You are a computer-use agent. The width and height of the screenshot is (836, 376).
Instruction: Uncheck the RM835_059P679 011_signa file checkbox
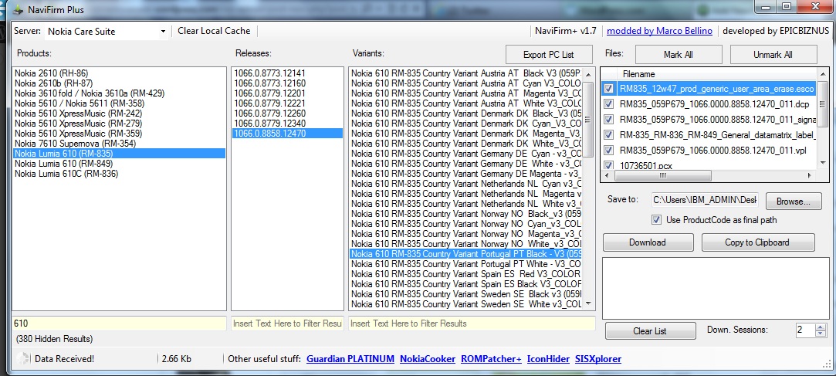609,120
